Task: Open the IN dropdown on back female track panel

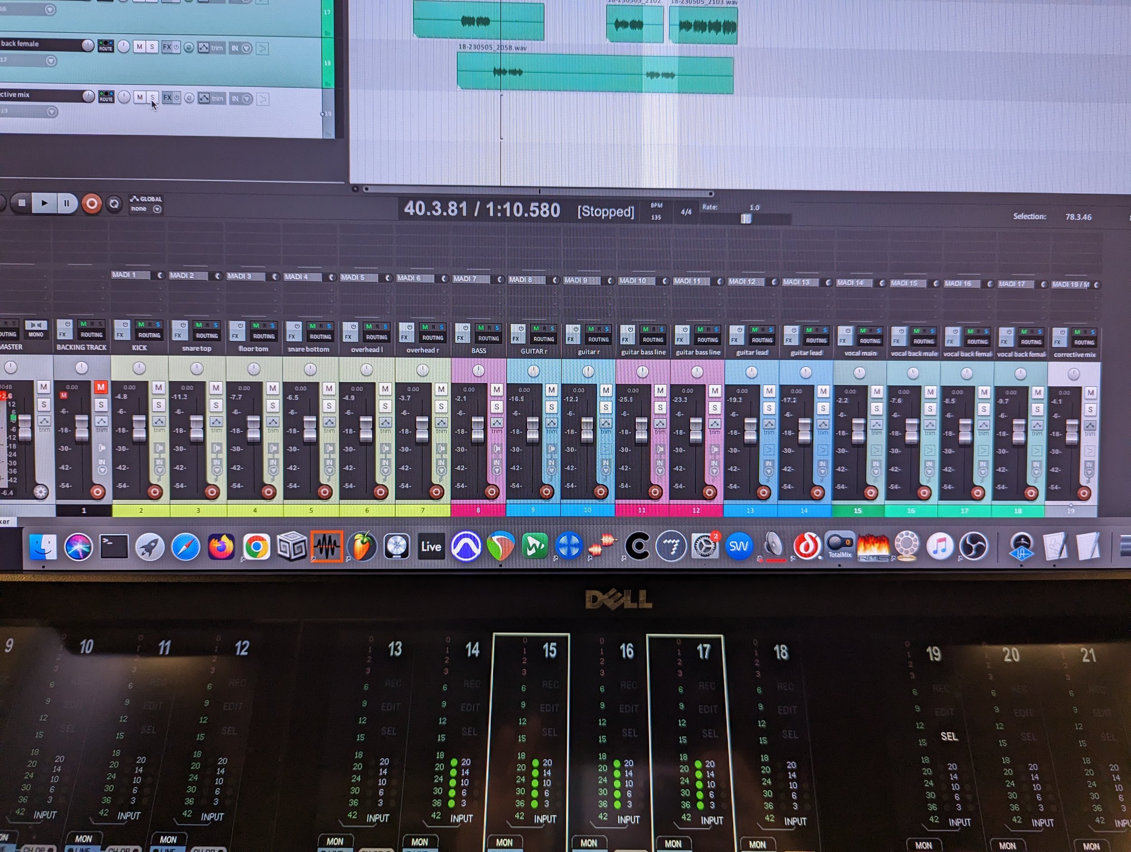Action: [x=240, y=48]
